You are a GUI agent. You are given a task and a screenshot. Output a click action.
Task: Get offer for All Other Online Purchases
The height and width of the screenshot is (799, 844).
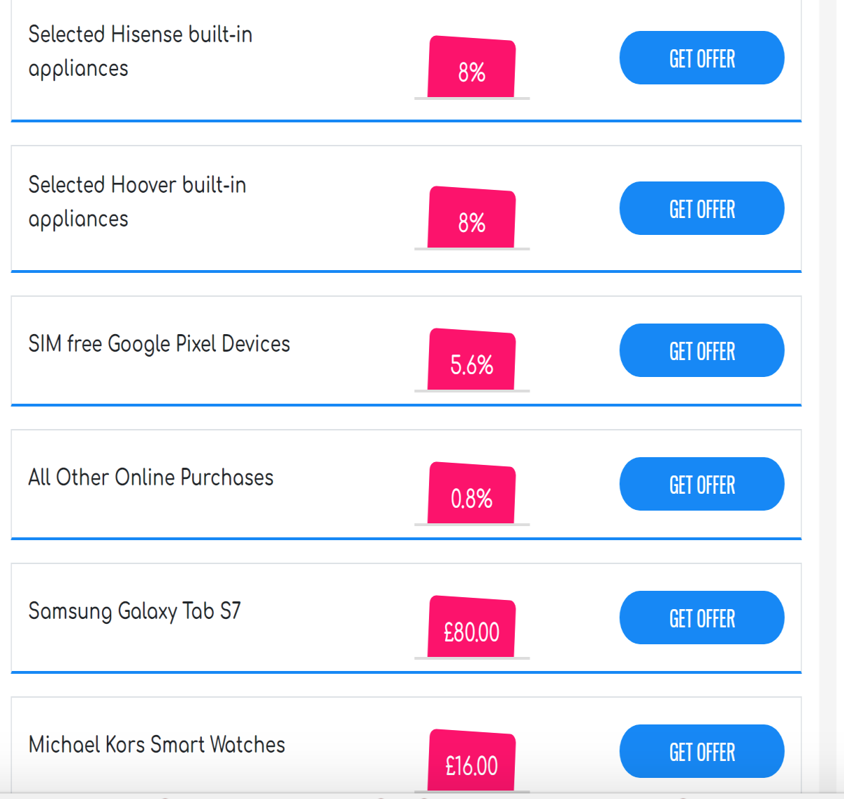702,484
